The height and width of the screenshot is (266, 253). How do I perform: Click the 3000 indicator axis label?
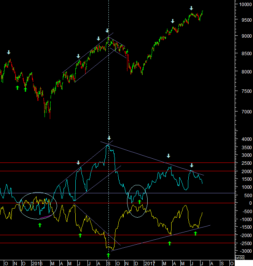[247, 155]
